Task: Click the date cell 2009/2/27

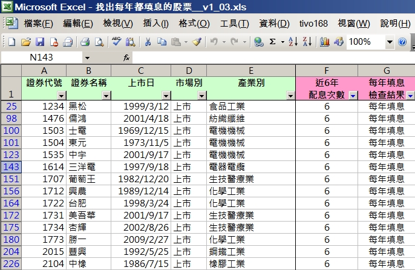Action: click(x=141, y=240)
